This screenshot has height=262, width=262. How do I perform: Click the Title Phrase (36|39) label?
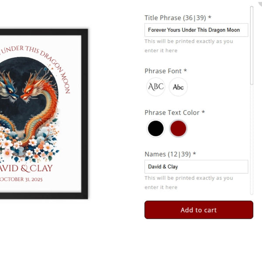(x=178, y=18)
